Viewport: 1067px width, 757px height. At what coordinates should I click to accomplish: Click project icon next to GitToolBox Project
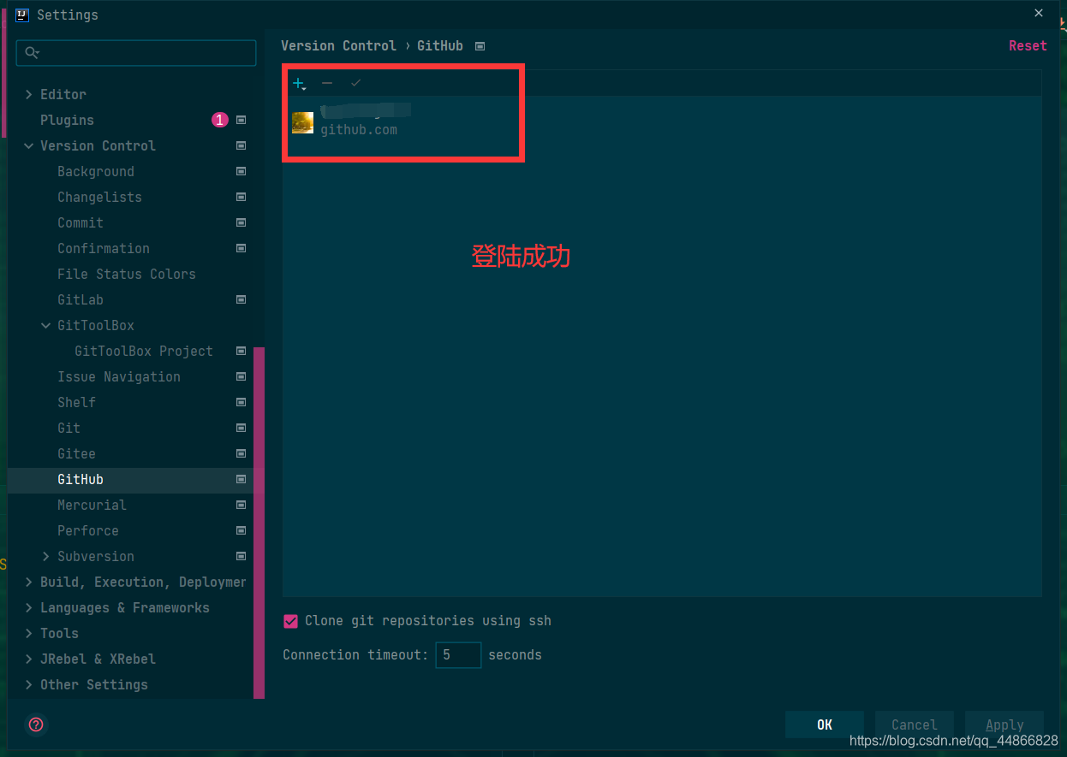point(241,352)
